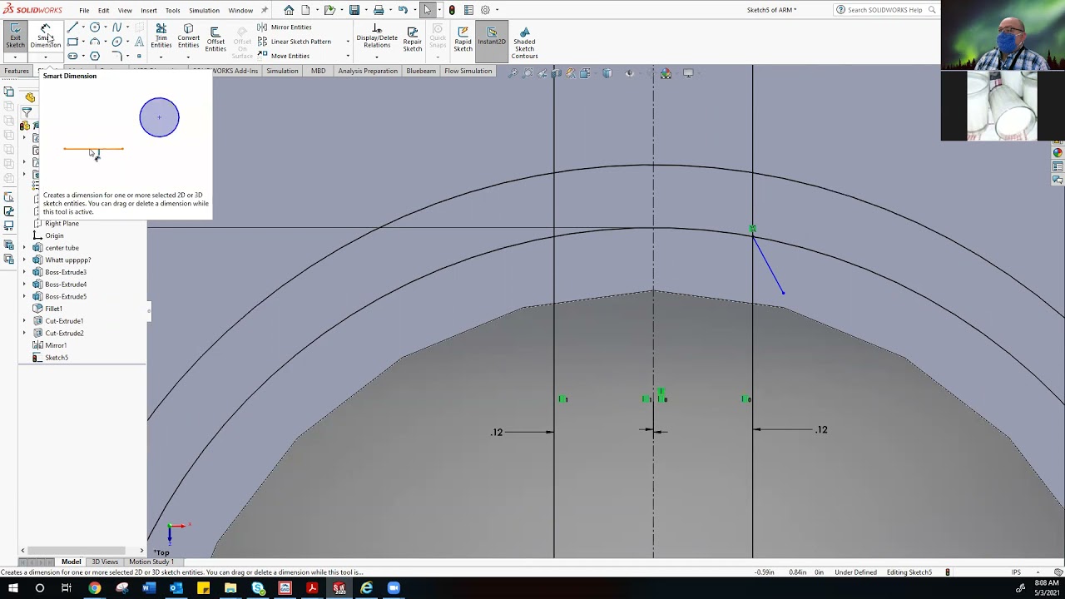Expand the Whatt uppppp? feature
Screen dimensions: 1065x599
tap(24, 260)
